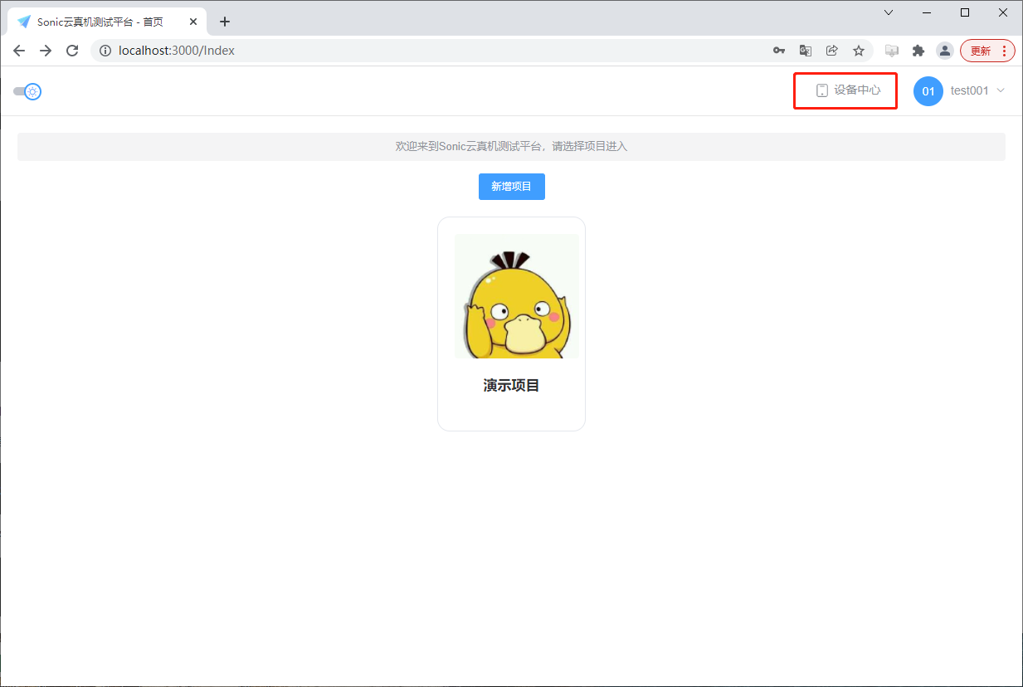Click the welcome banner about selecting a project
The height and width of the screenshot is (687, 1023).
click(511, 147)
